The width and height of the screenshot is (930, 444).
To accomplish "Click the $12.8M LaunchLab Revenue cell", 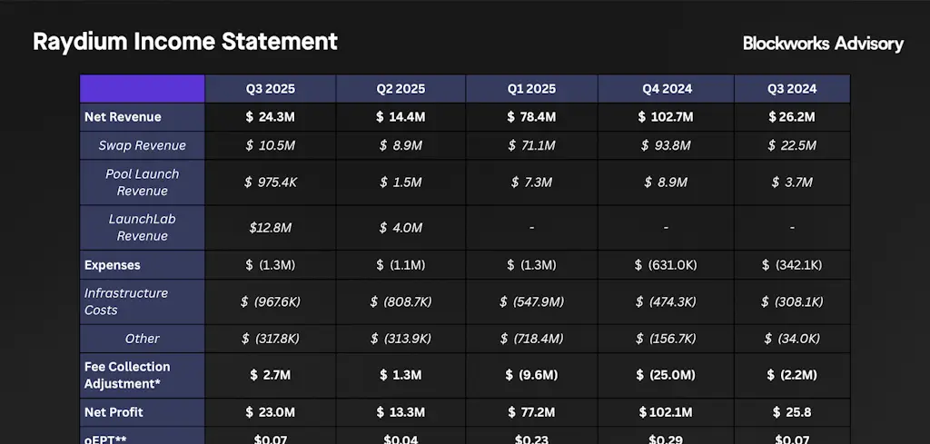I will click(x=271, y=228).
